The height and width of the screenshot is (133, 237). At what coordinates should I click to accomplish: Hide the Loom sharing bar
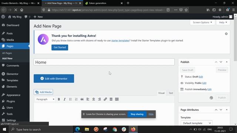click(151, 114)
